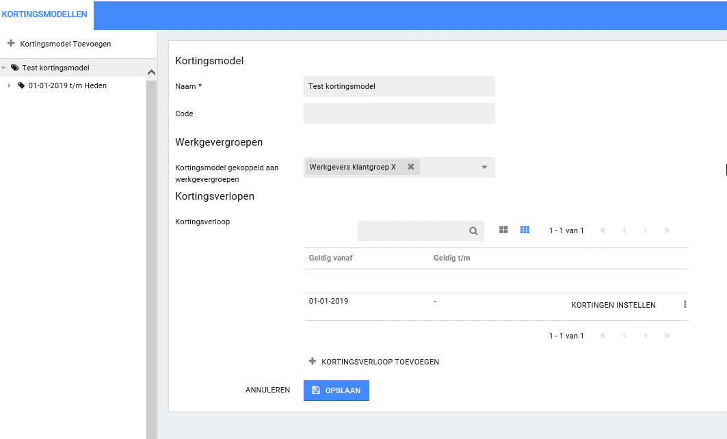Expand the 01-01-2019 t/m Heden node
Screen dimensions: 727x439
(10, 86)
